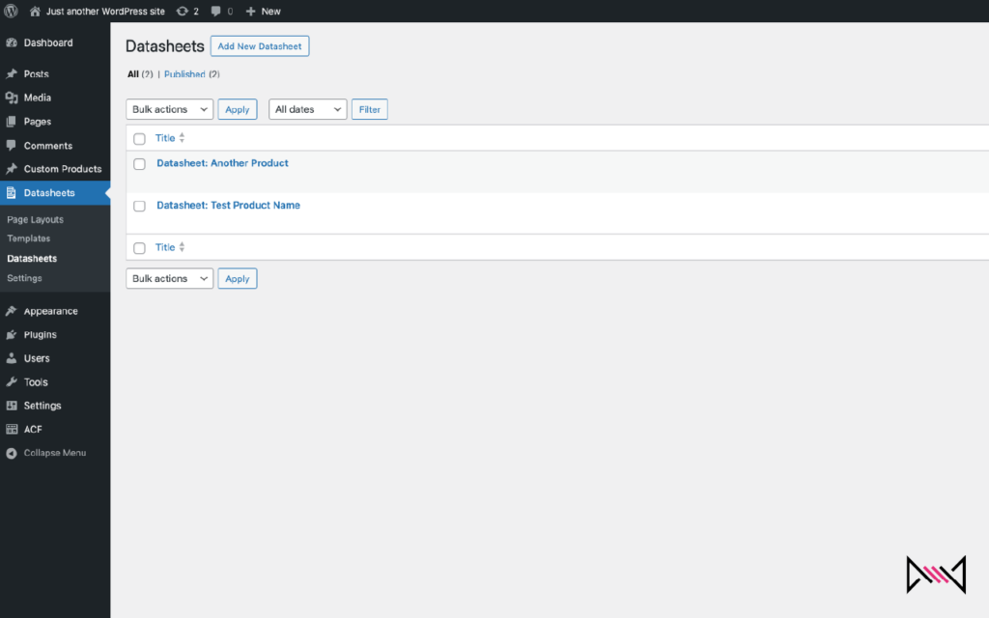
Task: Click the Collapse Menu arrow icon
Action: [x=12, y=453]
